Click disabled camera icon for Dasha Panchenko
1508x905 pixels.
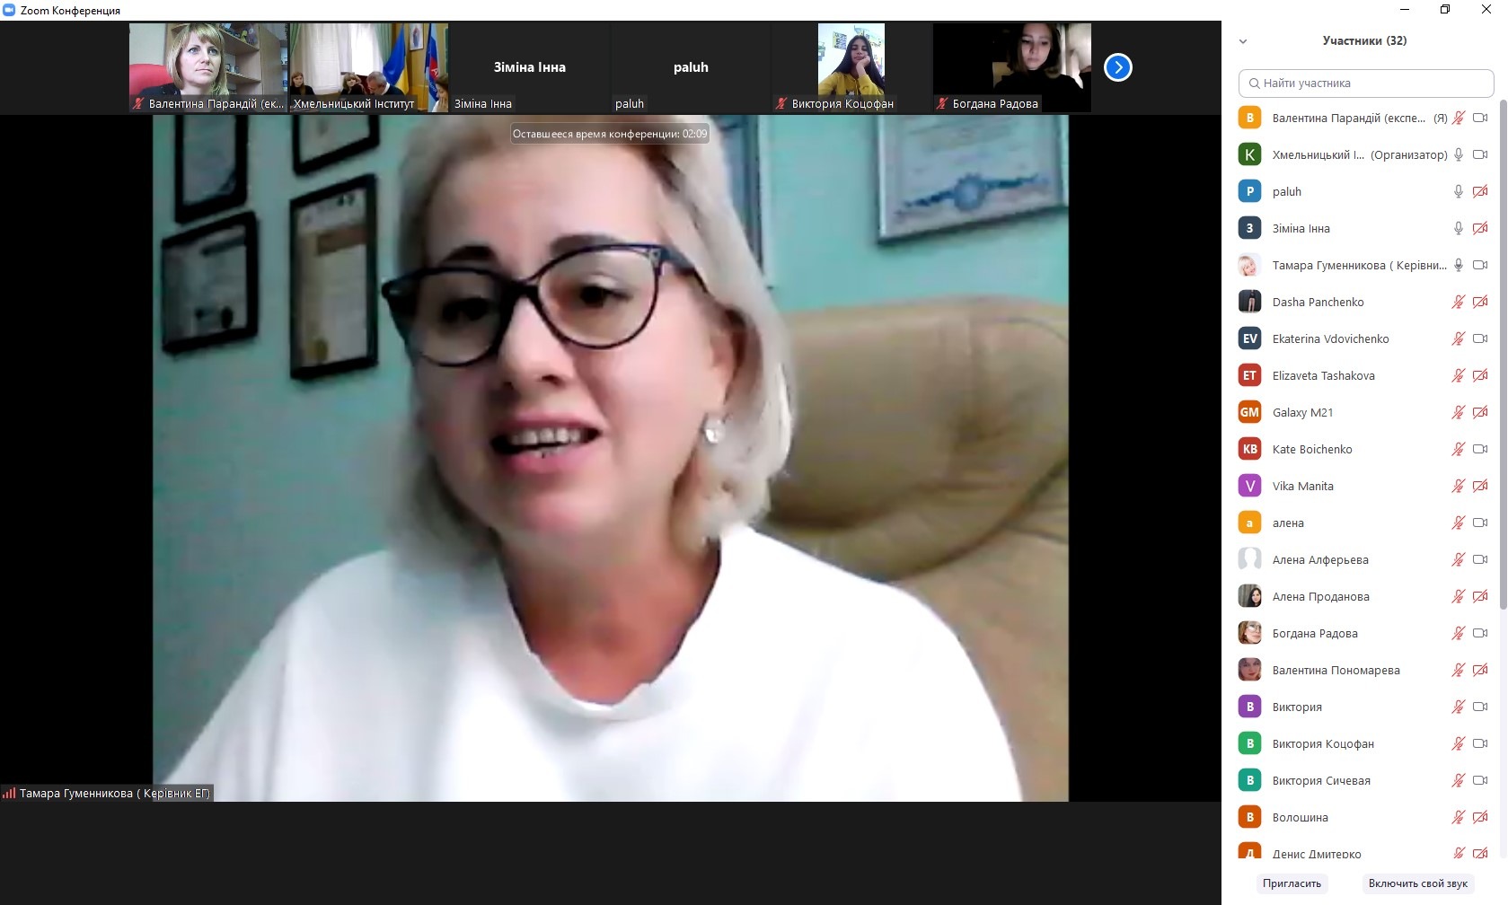(x=1480, y=302)
